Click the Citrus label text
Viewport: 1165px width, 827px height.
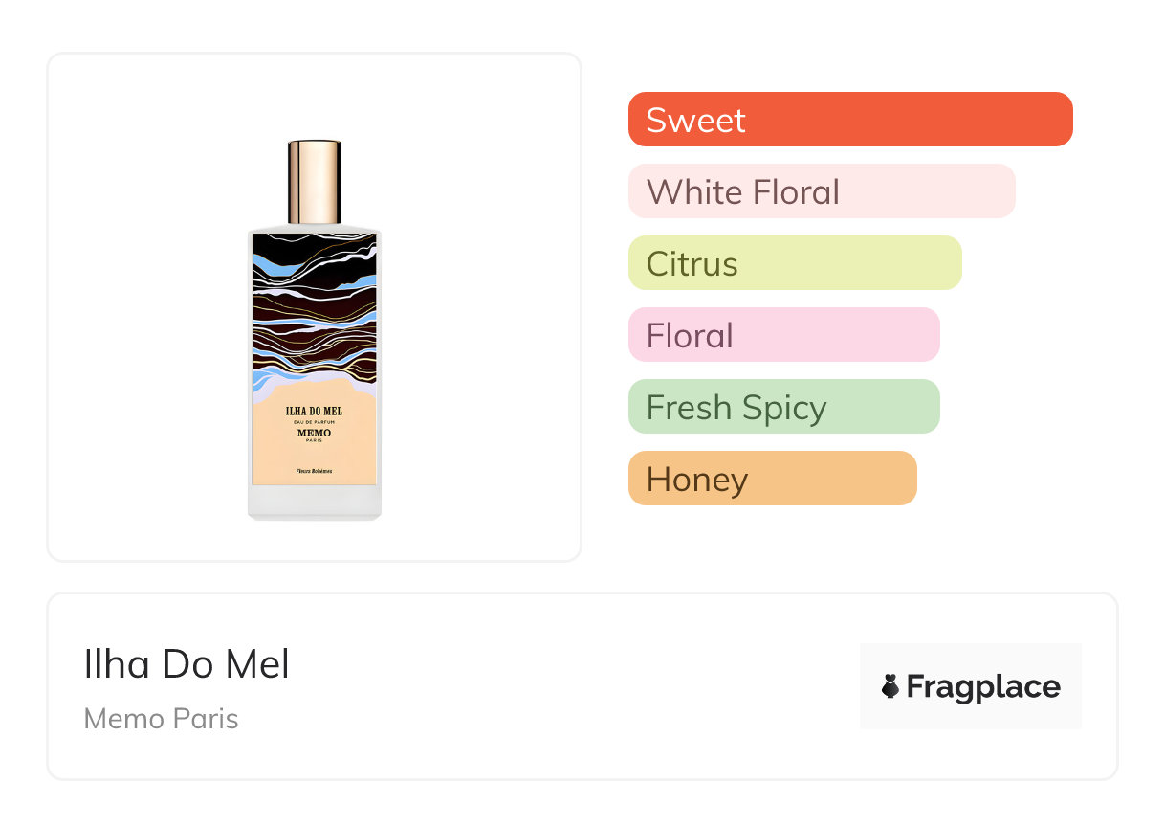692,263
